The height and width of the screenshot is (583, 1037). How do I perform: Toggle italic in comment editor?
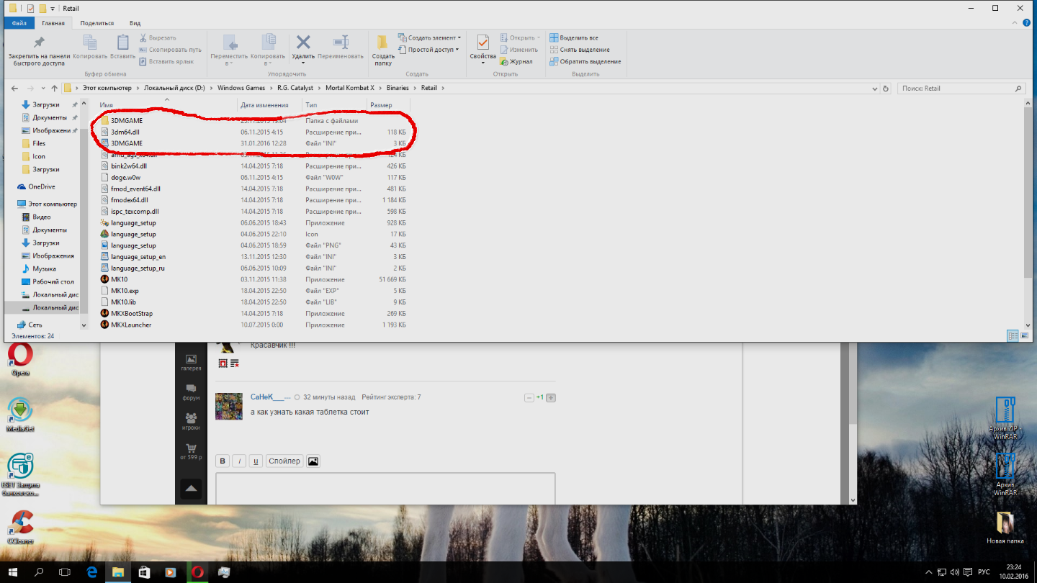click(x=239, y=461)
